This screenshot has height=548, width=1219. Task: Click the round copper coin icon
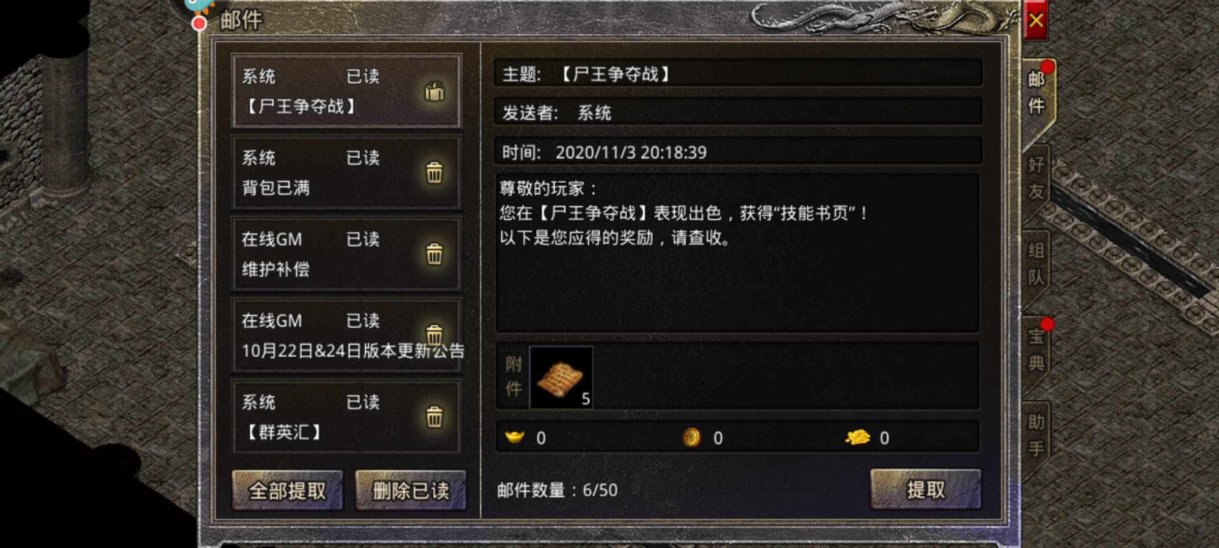click(x=691, y=437)
